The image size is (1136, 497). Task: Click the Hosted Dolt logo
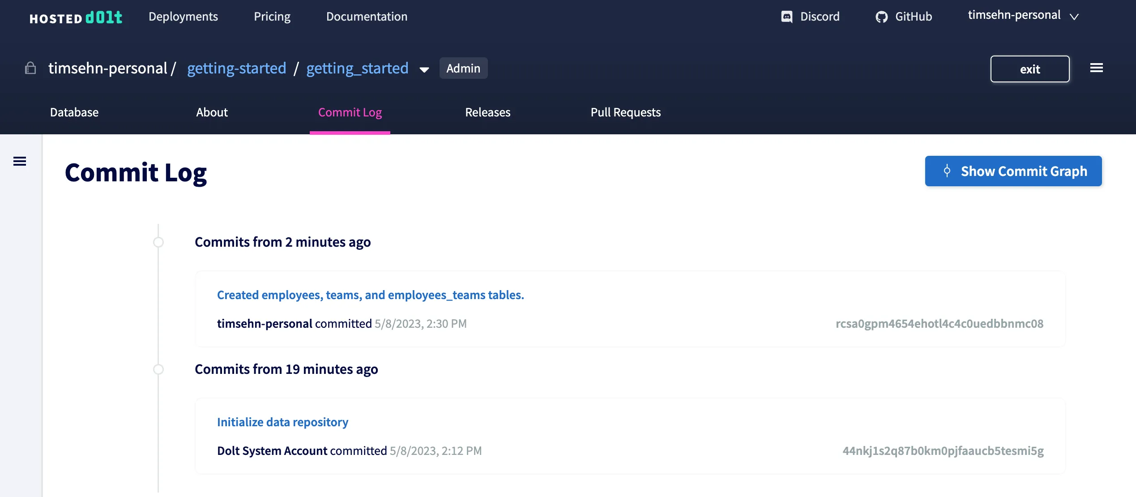pos(76,17)
